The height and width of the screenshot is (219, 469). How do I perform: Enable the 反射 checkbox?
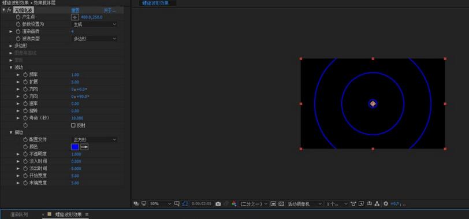pyautogui.click(x=73, y=125)
